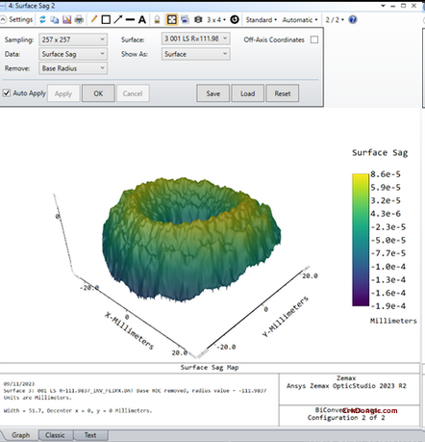This screenshot has height=442, width=425.
Task: Click the 3D surface sag plot
Action: click(191, 239)
